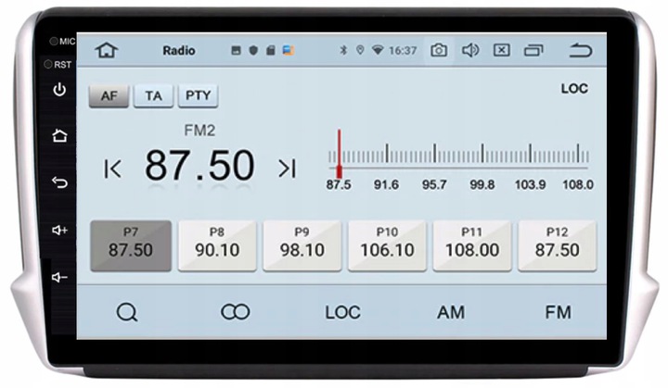
Task: Toggle TA traffic announcements
Action: [153, 96]
